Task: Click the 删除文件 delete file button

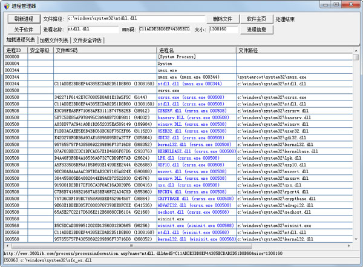Action: 223,19
